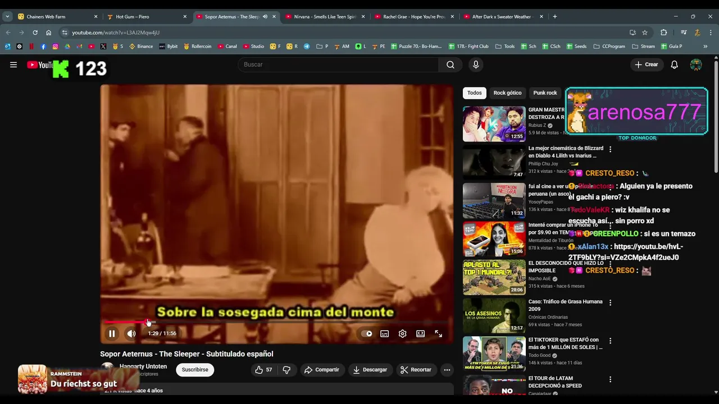Open the Diablo 4 cinematic video thumbnail
Image resolution: width=719 pixels, height=404 pixels.
[x=494, y=162]
